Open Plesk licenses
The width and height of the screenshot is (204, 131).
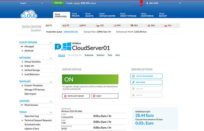click(31, 105)
